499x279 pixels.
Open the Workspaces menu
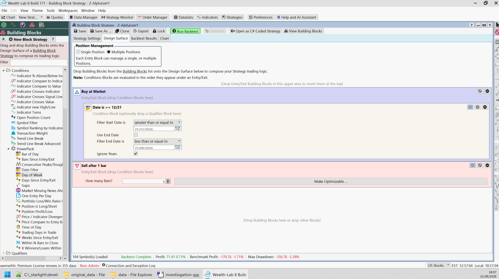click(68, 10)
